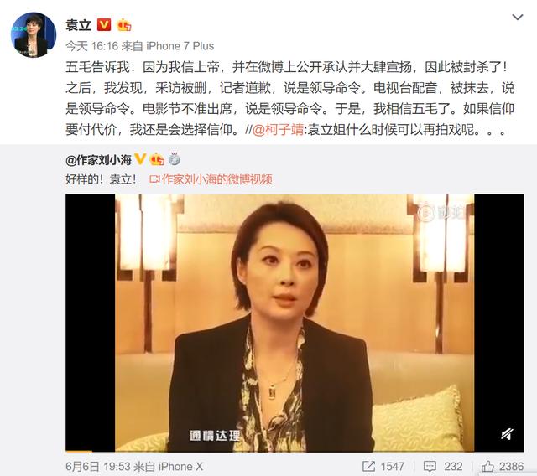Play the embedded interview video
This screenshot has height=476, width=537.
[295, 323]
